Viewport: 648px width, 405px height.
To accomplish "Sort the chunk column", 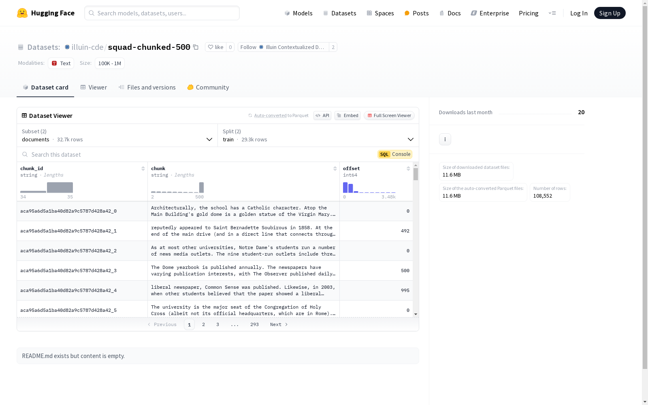I will (x=335, y=168).
